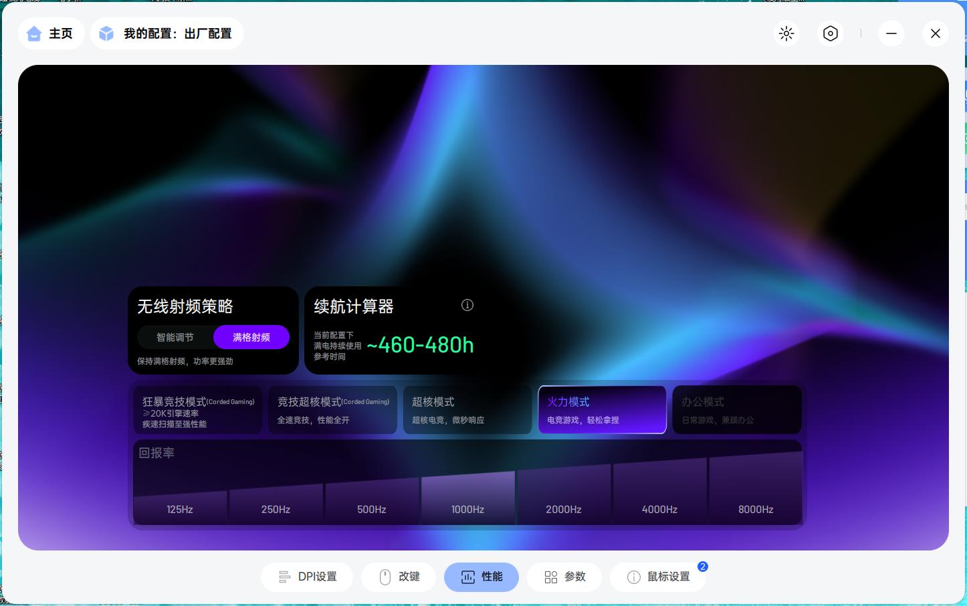
Task: Choose 火力模式 performance mode
Action: coord(603,410)
